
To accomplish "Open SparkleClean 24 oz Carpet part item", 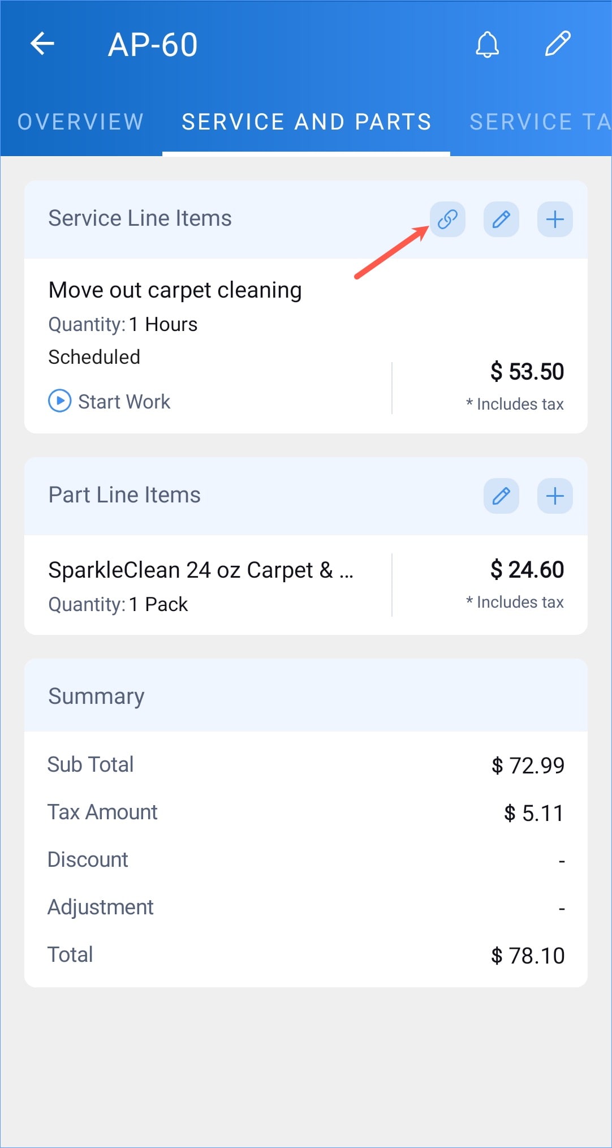I will (x=201, y=570).
